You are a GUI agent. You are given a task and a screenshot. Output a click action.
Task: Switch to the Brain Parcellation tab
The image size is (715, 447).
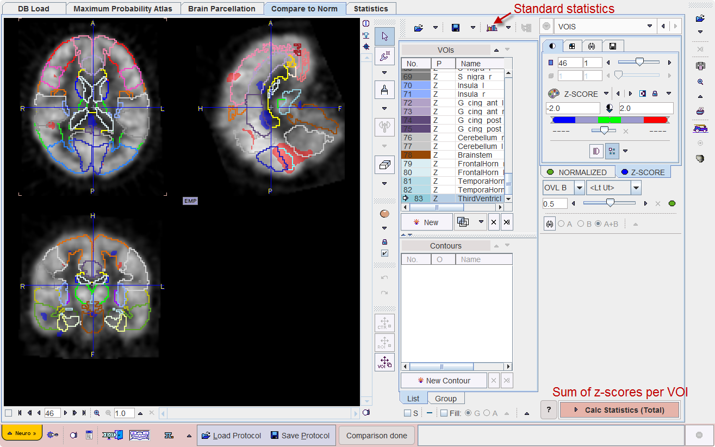click(222, 9)
